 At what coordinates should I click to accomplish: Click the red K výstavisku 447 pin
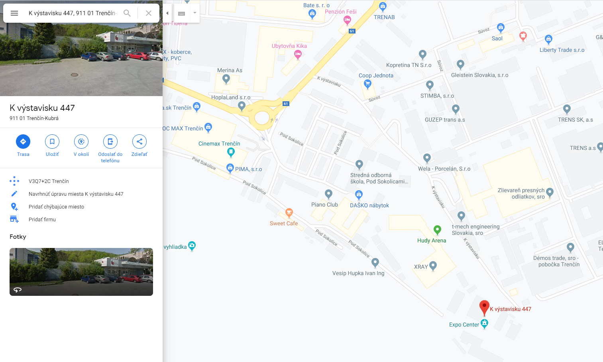click(x=484, y=308)
